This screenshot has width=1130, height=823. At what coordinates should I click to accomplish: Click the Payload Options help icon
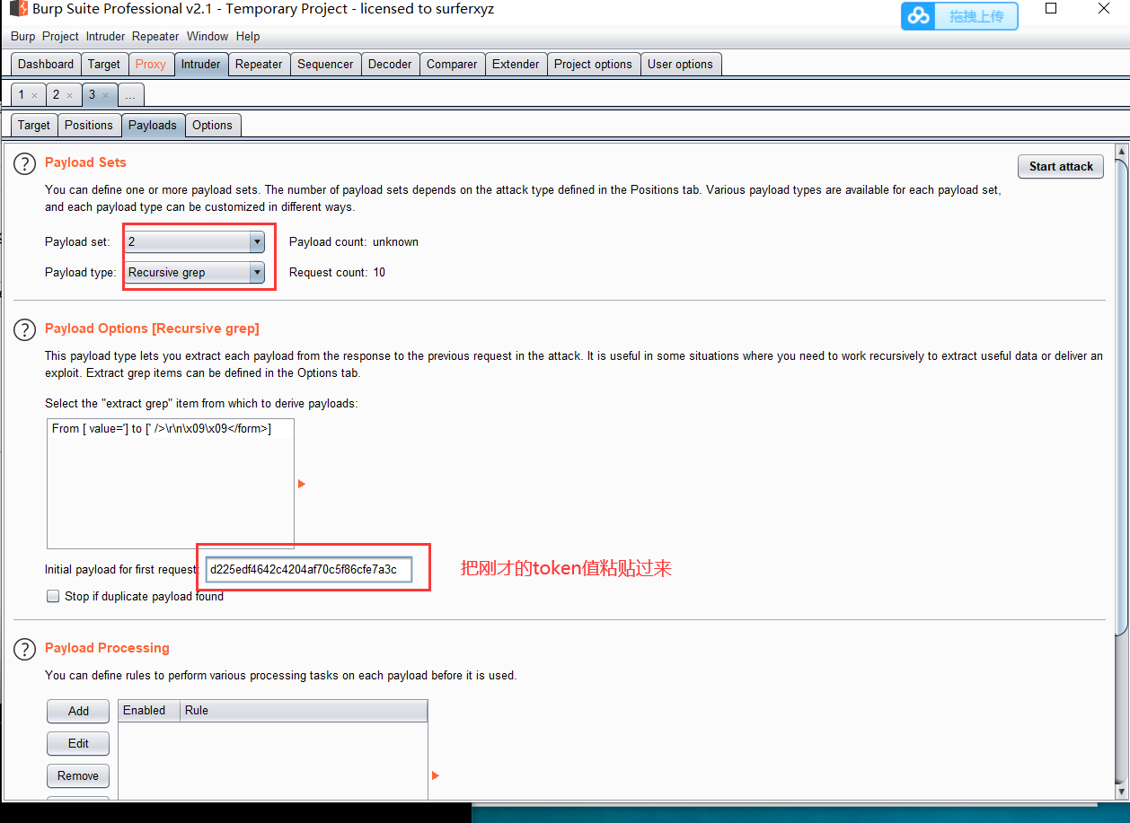24,329
